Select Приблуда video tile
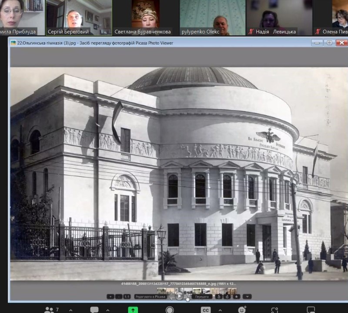The width and height of the screenshot is (348, 313). 22,17
